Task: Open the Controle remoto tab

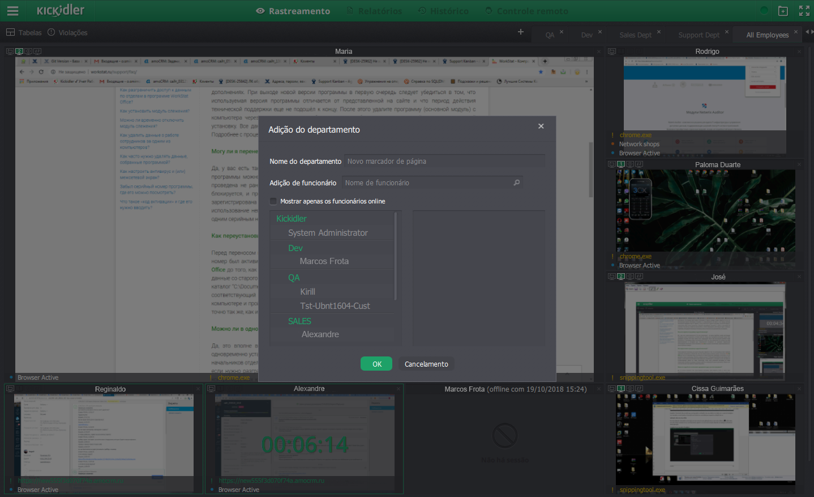Action: (x=526, y=11)
